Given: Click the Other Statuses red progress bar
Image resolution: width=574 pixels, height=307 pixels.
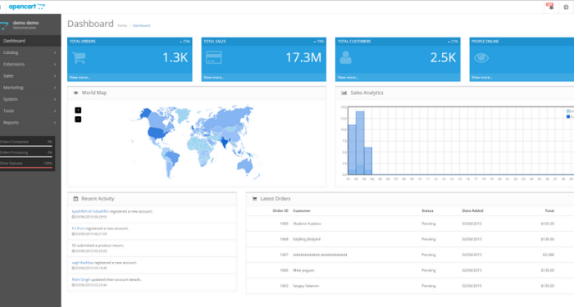Looking at the screenshot, I should [x=26, y=167].
